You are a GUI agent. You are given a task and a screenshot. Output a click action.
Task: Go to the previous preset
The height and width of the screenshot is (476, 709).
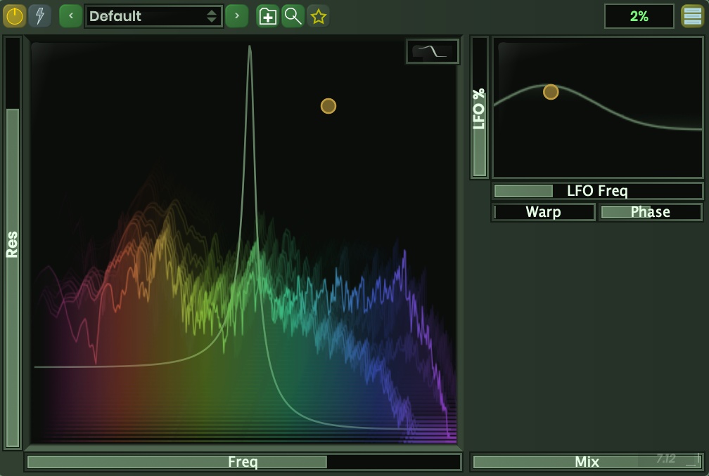tap(70, 15)
